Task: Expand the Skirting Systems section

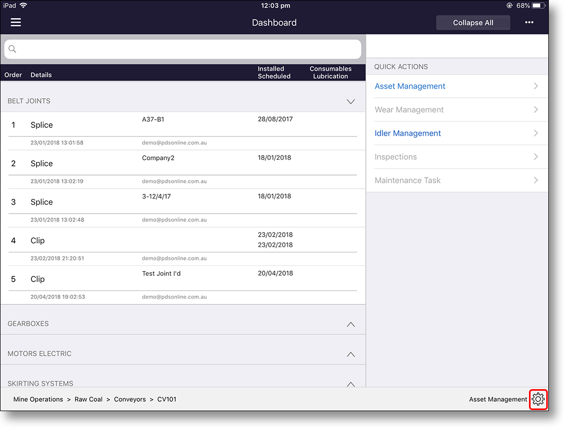Action: (351, 384)
